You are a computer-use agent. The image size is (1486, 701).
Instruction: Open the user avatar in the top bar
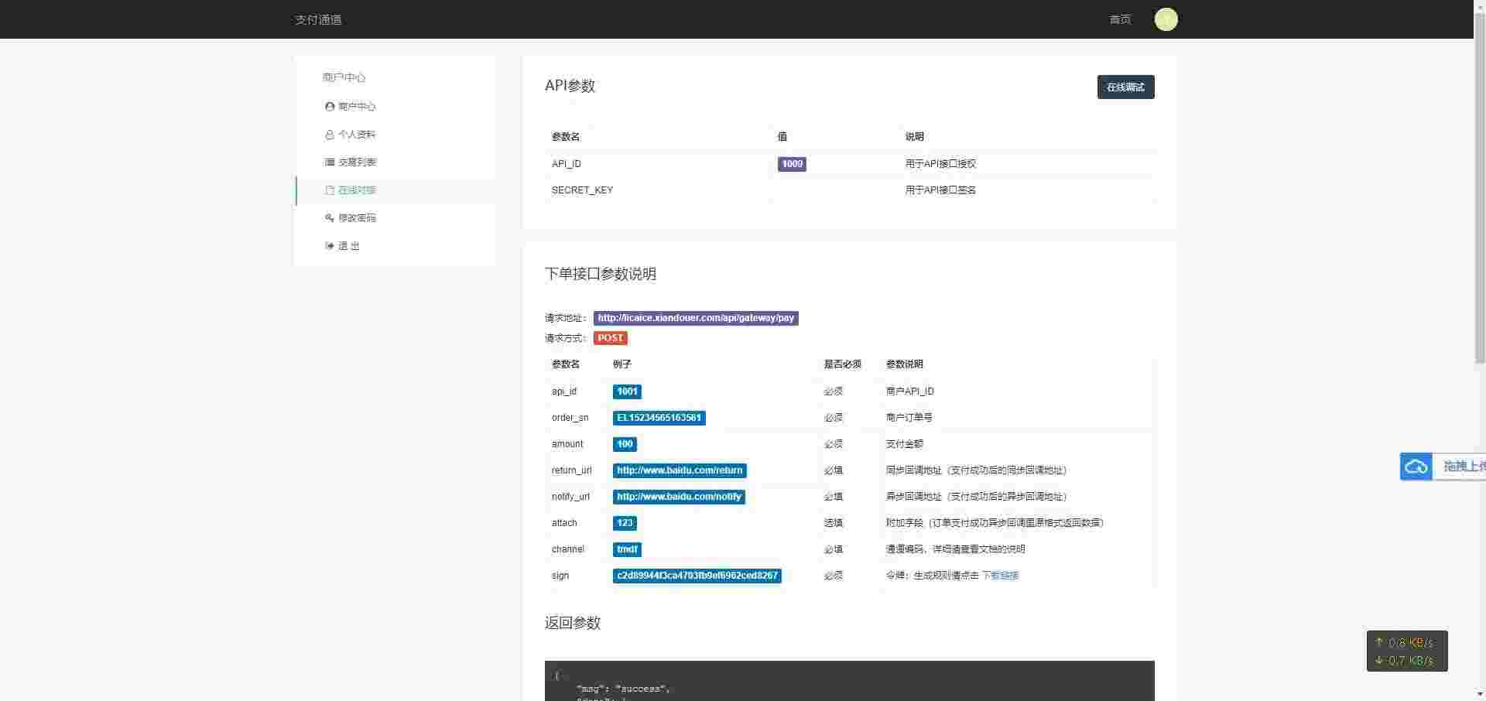pyautogui.click(x=1166, y=19)
